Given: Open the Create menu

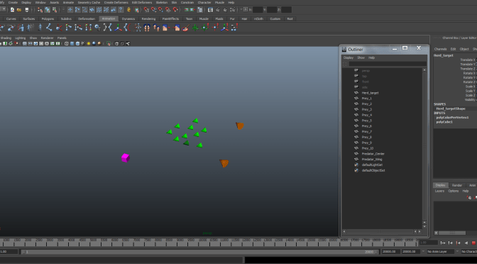Looking at the screenshot, I should point(13,2).
